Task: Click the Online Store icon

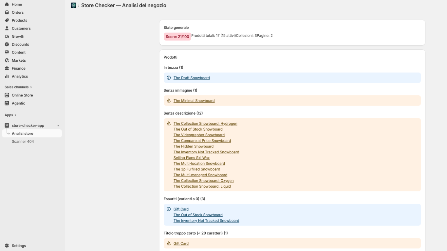Action: tap(7, 95)
